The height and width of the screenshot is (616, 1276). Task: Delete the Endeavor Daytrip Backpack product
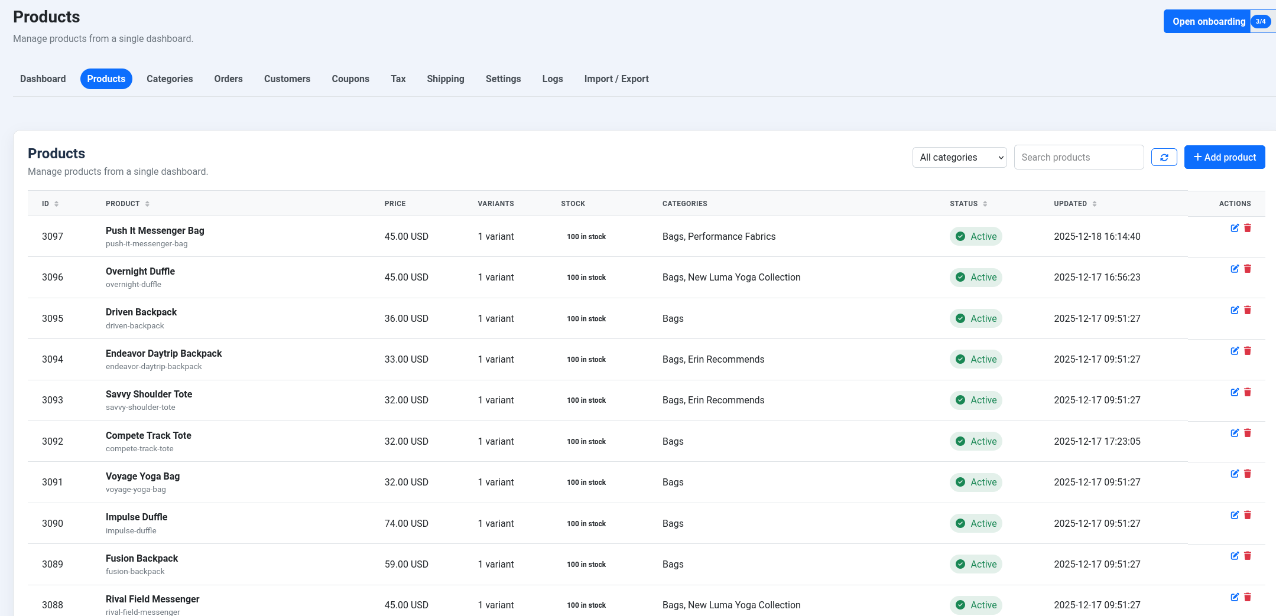1248,351
